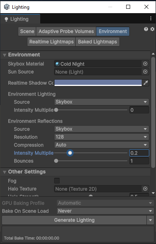
Task: Click the Cold Night skybox material field
Action: click(98, 64)
